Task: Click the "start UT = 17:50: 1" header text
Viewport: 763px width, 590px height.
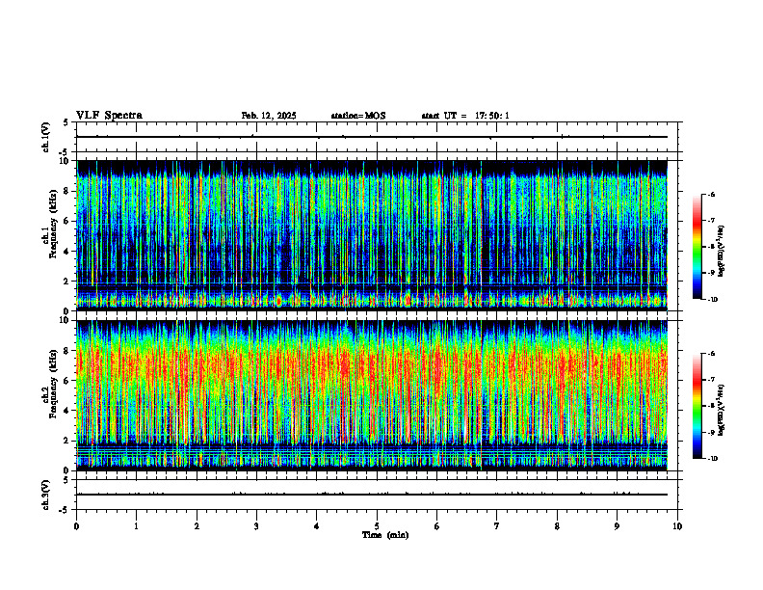Action: [465, 116]
